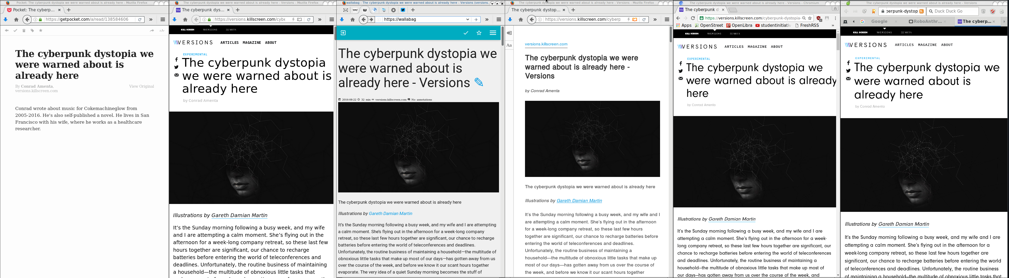Open uBlock Origin extension in Chromium

click(x=819, y=18)
